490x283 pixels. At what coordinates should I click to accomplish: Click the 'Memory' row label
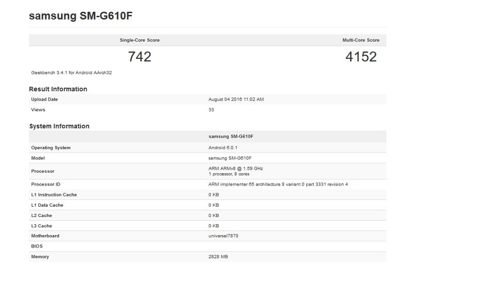click(40, 257)
